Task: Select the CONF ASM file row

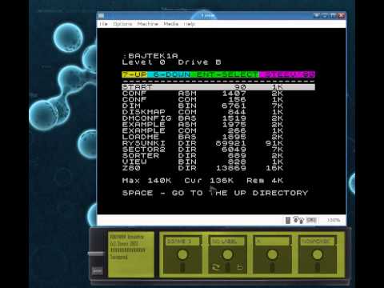Action: 202,94
